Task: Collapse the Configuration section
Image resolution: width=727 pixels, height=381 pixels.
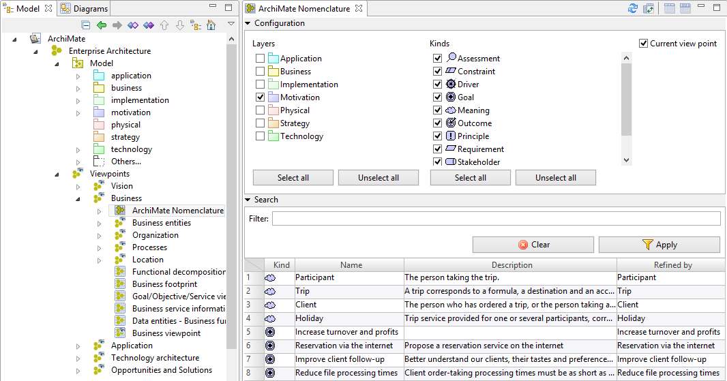Action: tap(248, 23)
